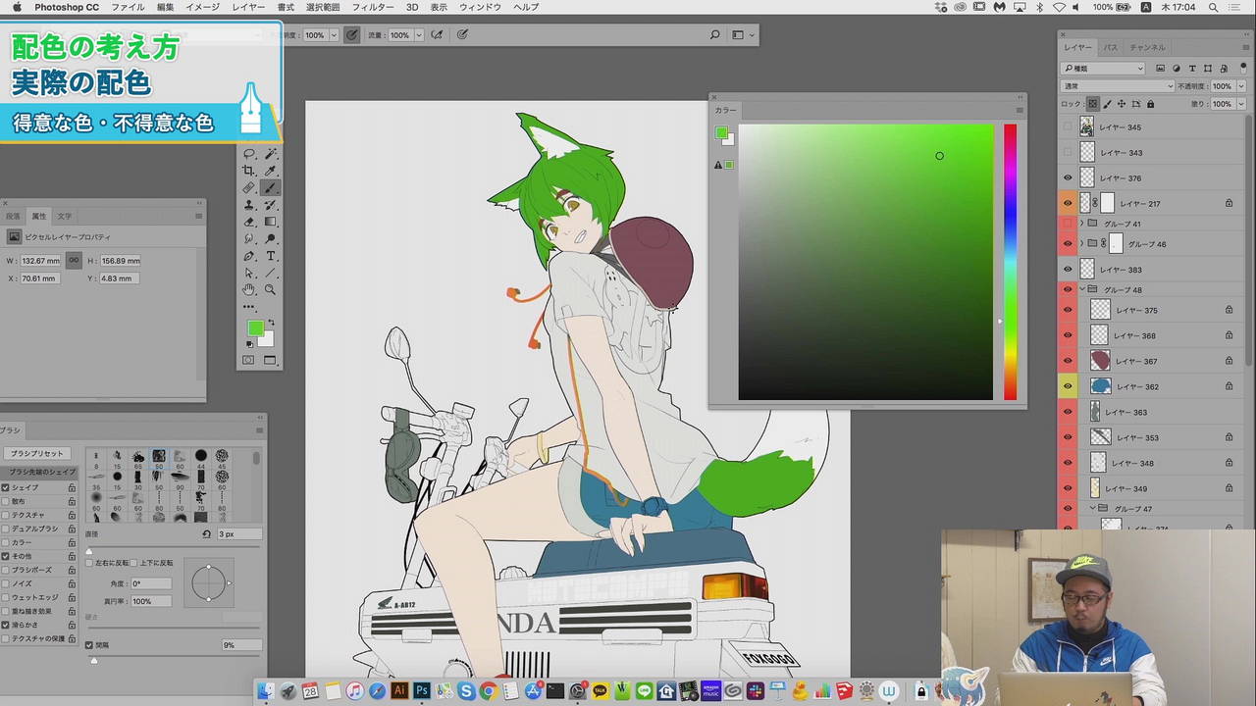
Task: Uncheck the シェイプ brush option
Action: click(x=6, y=487)
